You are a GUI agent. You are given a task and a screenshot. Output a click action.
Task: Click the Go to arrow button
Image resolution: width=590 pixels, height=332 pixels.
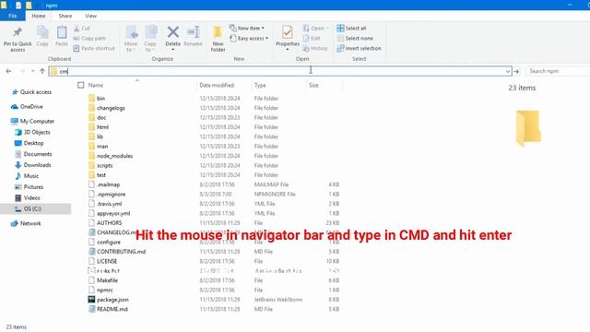coord(516,71)
